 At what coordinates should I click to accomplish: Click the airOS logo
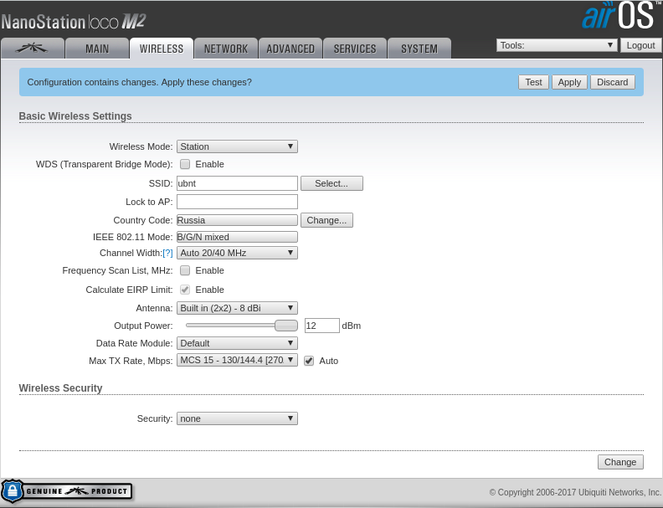(x=620, y=16)
